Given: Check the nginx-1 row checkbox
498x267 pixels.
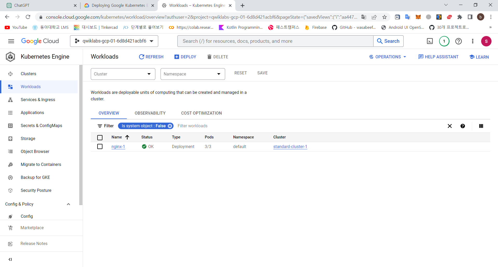Looking at the screenshot, I should point(100,147).
